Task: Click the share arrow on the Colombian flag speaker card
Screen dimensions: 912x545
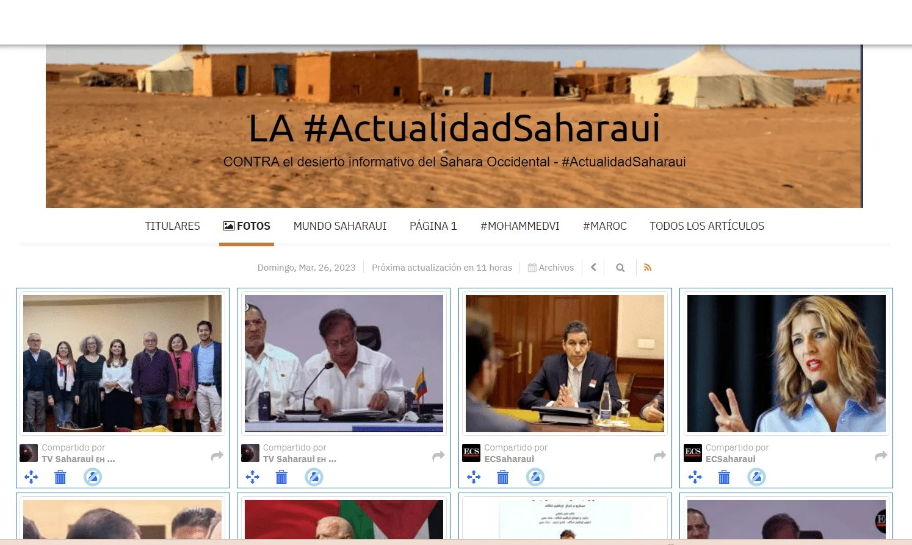Action: 438,456
